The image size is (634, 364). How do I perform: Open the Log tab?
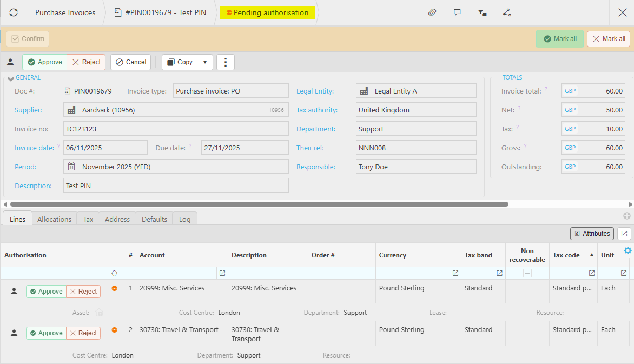(184, 219)
